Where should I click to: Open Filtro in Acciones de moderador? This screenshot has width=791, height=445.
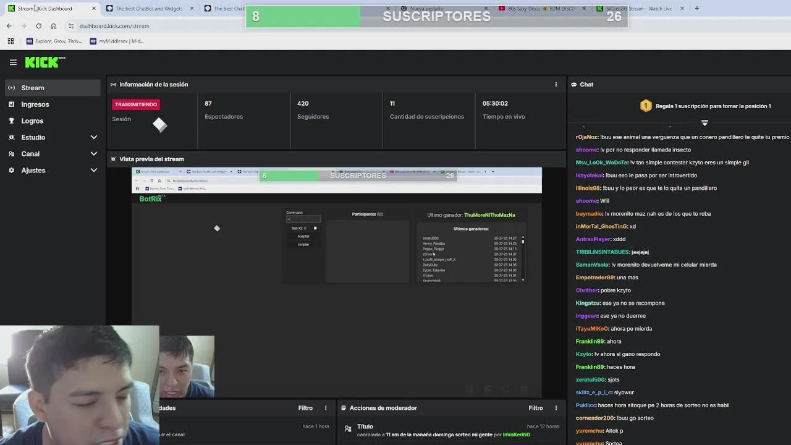pos(536,408)
